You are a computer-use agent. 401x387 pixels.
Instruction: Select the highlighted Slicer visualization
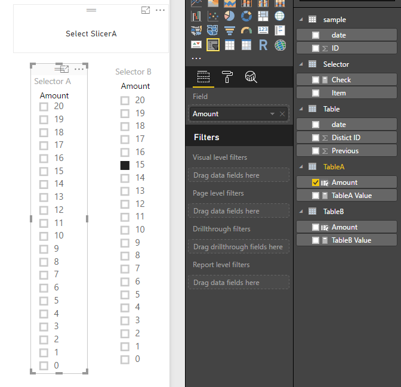(x=213, y=45)
